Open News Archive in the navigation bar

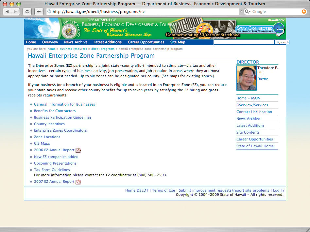click(76, 42)
